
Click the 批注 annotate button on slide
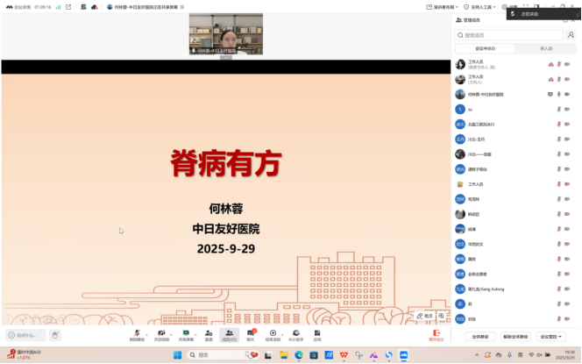click(x=424, y=315)
